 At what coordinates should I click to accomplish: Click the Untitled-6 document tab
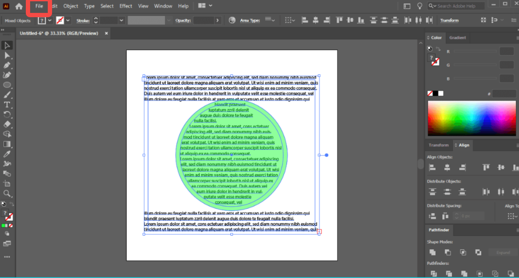(60, 32)
